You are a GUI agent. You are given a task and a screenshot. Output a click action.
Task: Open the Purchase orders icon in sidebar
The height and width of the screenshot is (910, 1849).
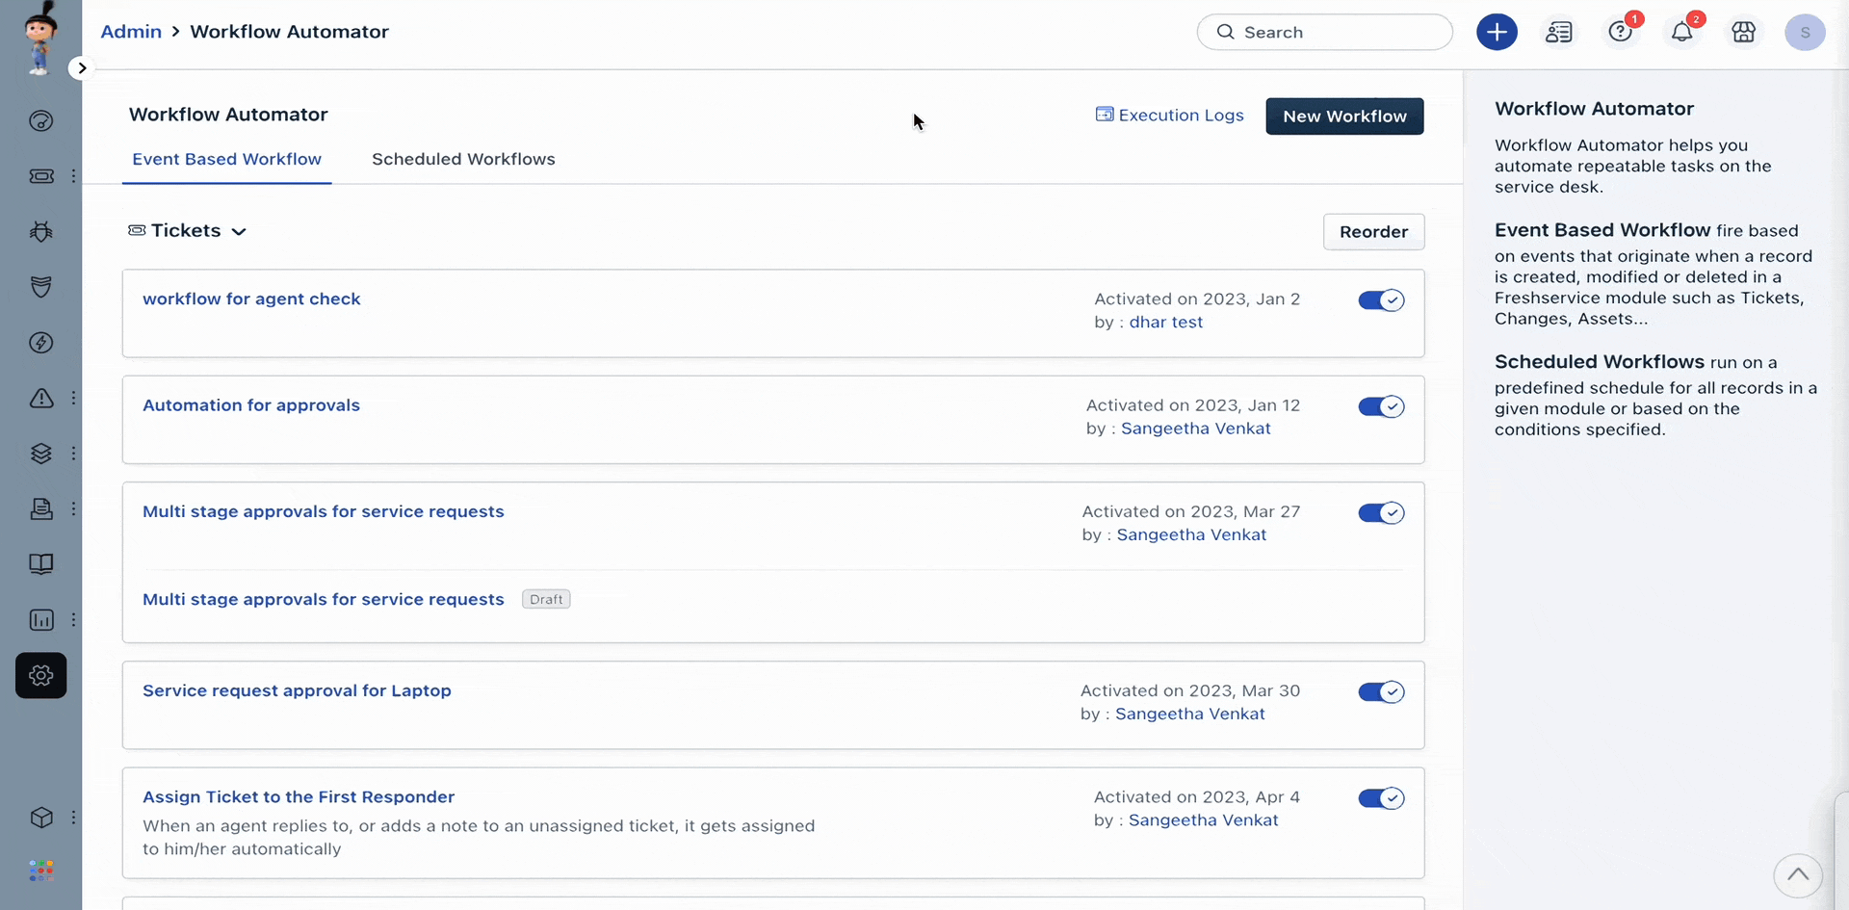41,508
